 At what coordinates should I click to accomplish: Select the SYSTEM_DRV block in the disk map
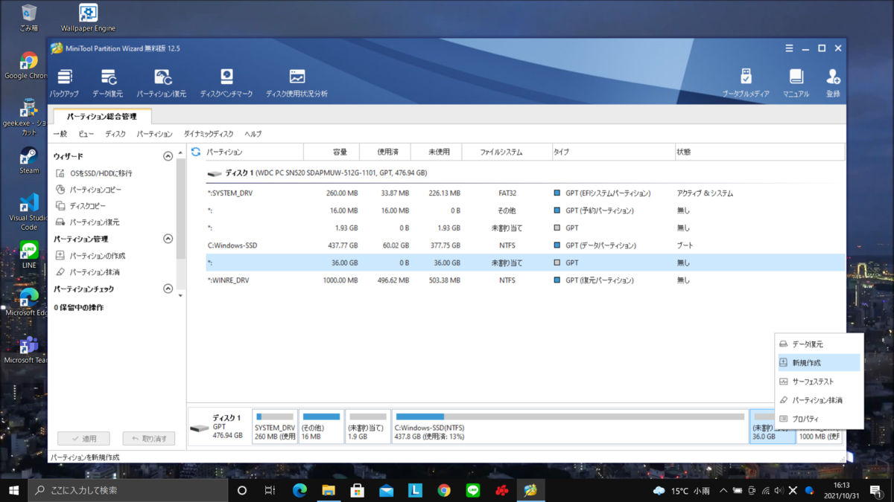pos(275,427)
